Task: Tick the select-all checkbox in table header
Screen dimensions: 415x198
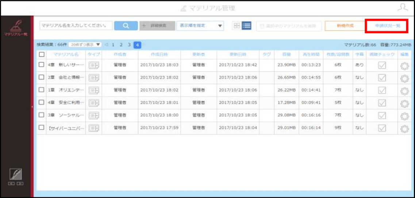Action: tap(42, 54)
